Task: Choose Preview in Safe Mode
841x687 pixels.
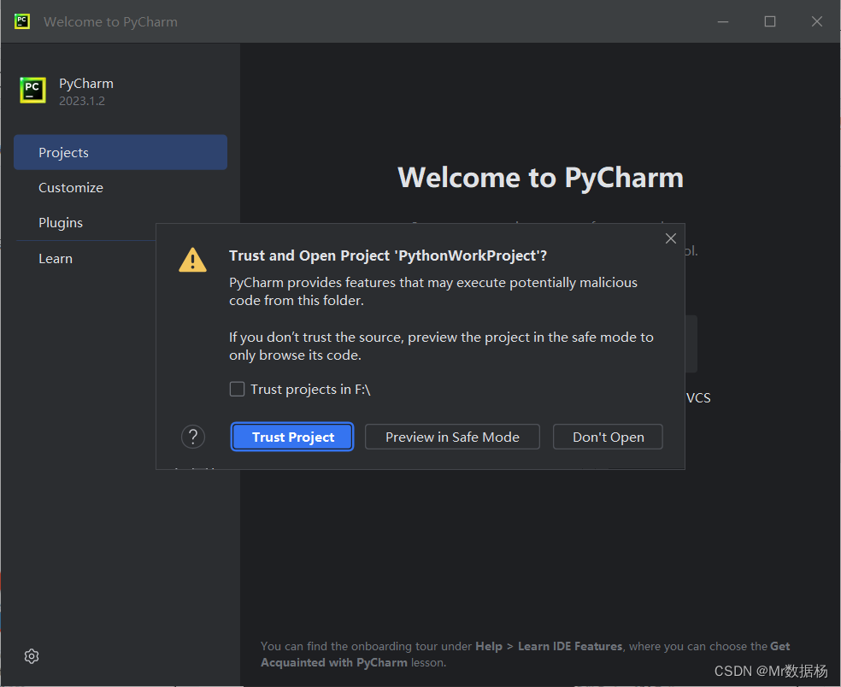Action: tap(452, 437)
